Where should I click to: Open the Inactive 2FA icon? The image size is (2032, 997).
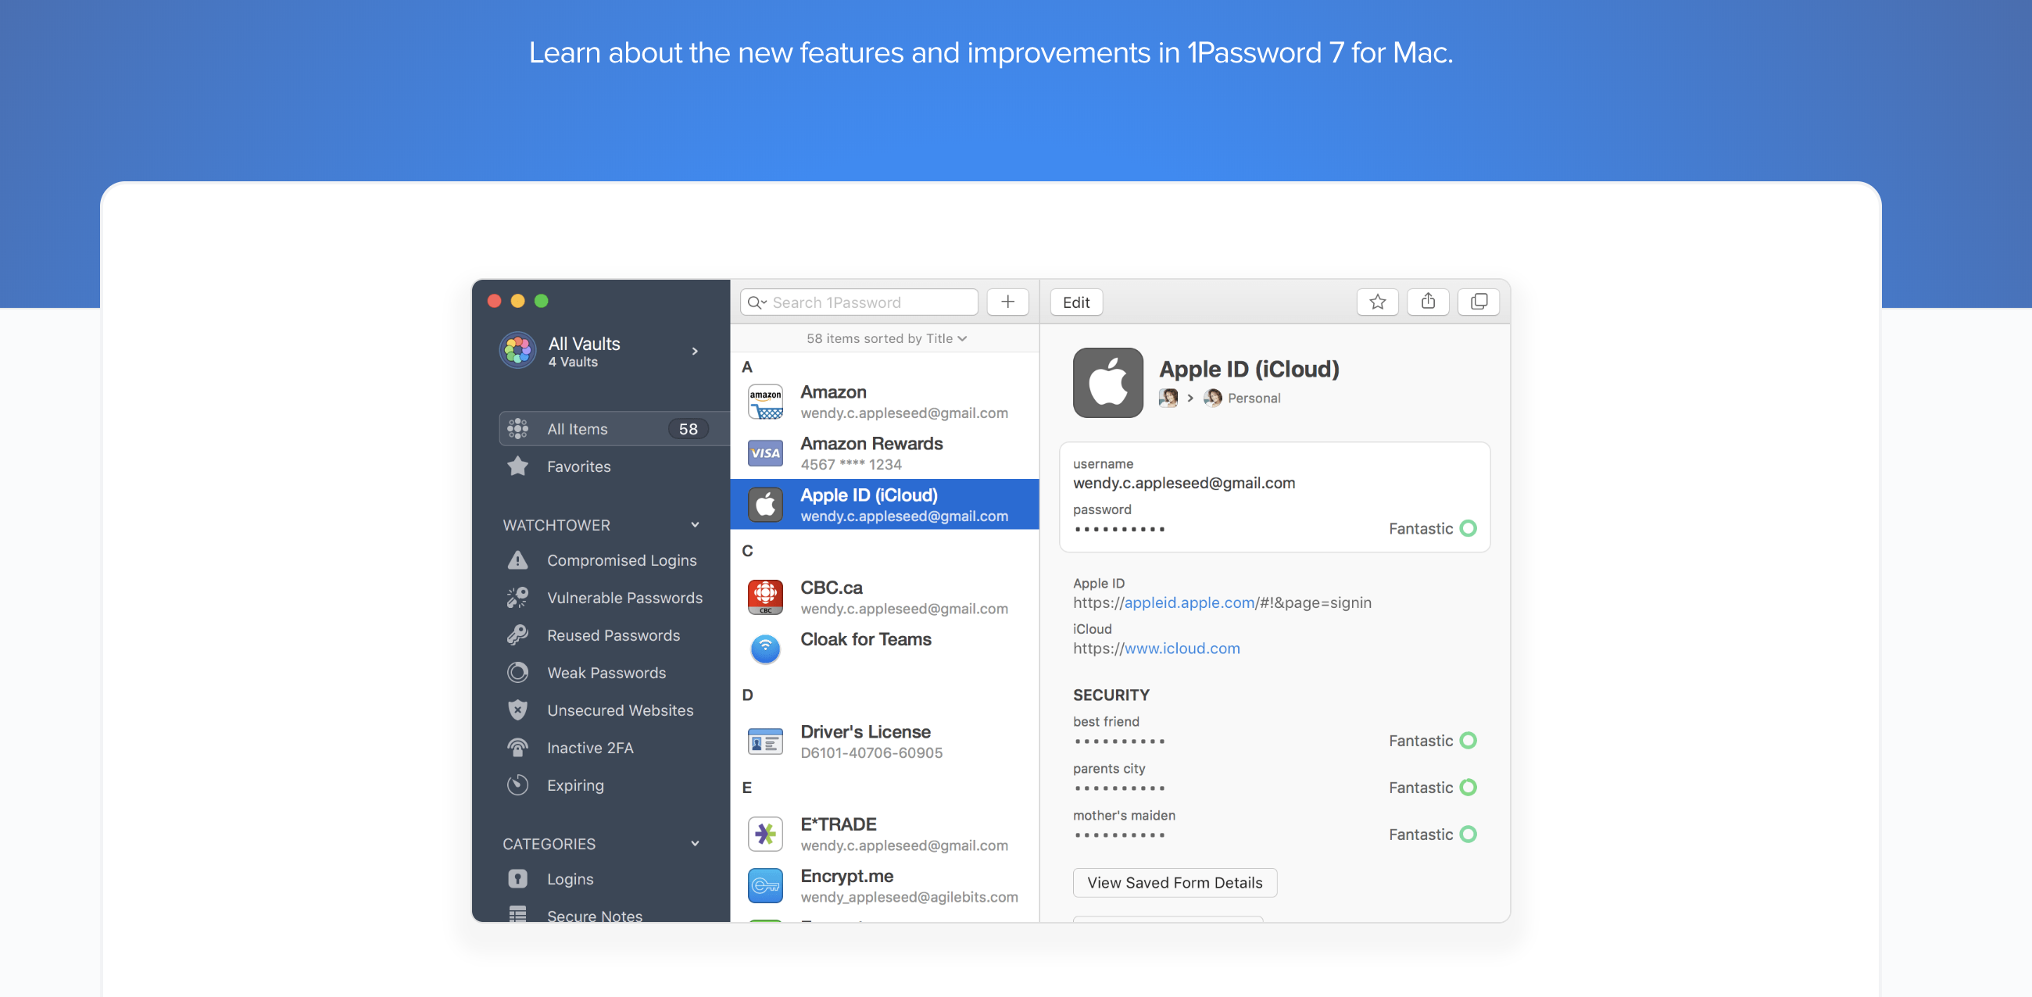(x=517, y=748)
